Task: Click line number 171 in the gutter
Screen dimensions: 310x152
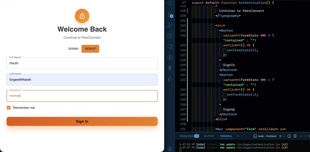Action: tap(183, 129)
